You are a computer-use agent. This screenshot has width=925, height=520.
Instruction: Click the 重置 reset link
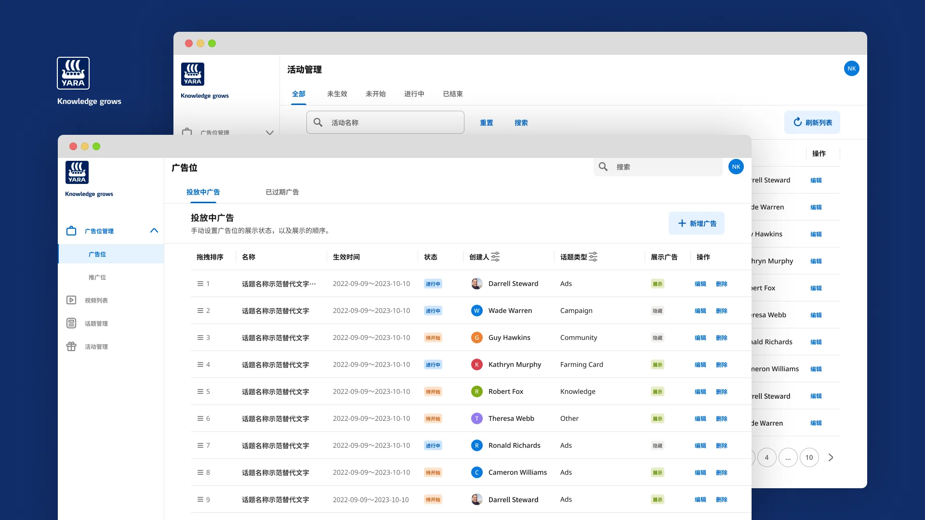pyautogui.click(x=487, y=123)
